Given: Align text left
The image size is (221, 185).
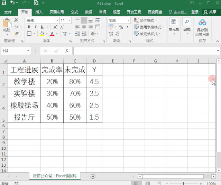Looking at the screenshot, I should tap(77, 27).
